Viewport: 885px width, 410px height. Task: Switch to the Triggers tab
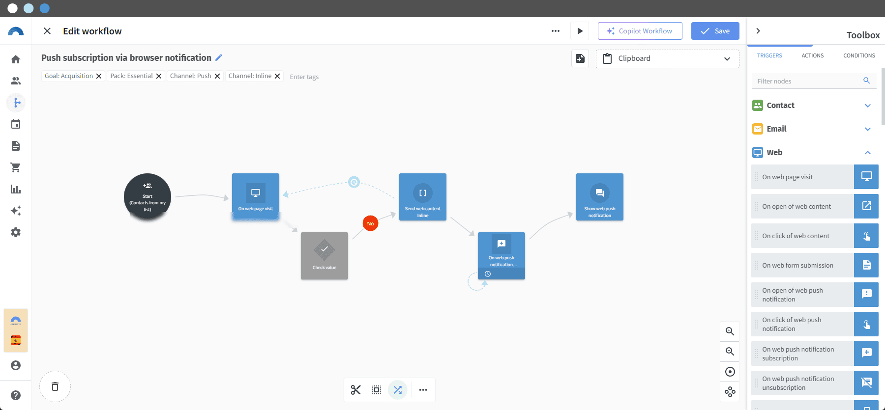click(769, 55)
